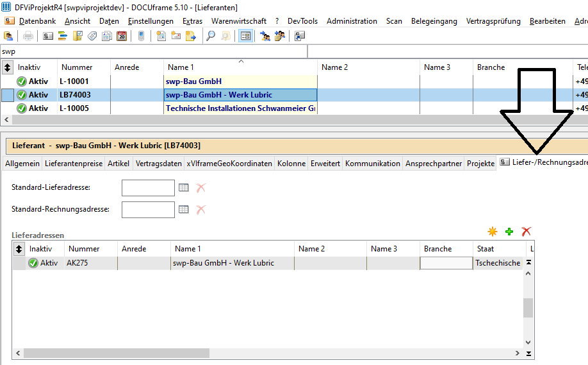Switch to the Kommunikation tab
The height and width of the screenshot is (365, 588).
click(x=373, y=164)
